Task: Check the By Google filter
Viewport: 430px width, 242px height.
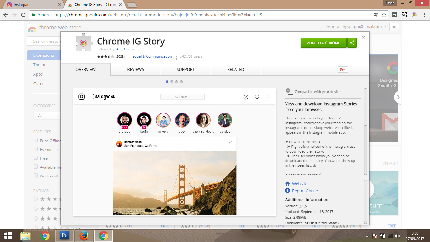Action: point(36,149)
